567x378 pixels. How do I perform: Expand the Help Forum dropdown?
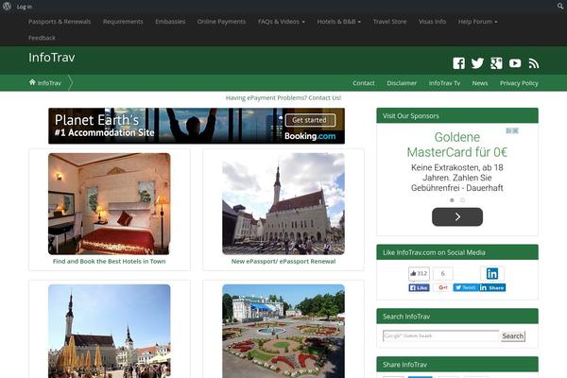coord(477,22)
